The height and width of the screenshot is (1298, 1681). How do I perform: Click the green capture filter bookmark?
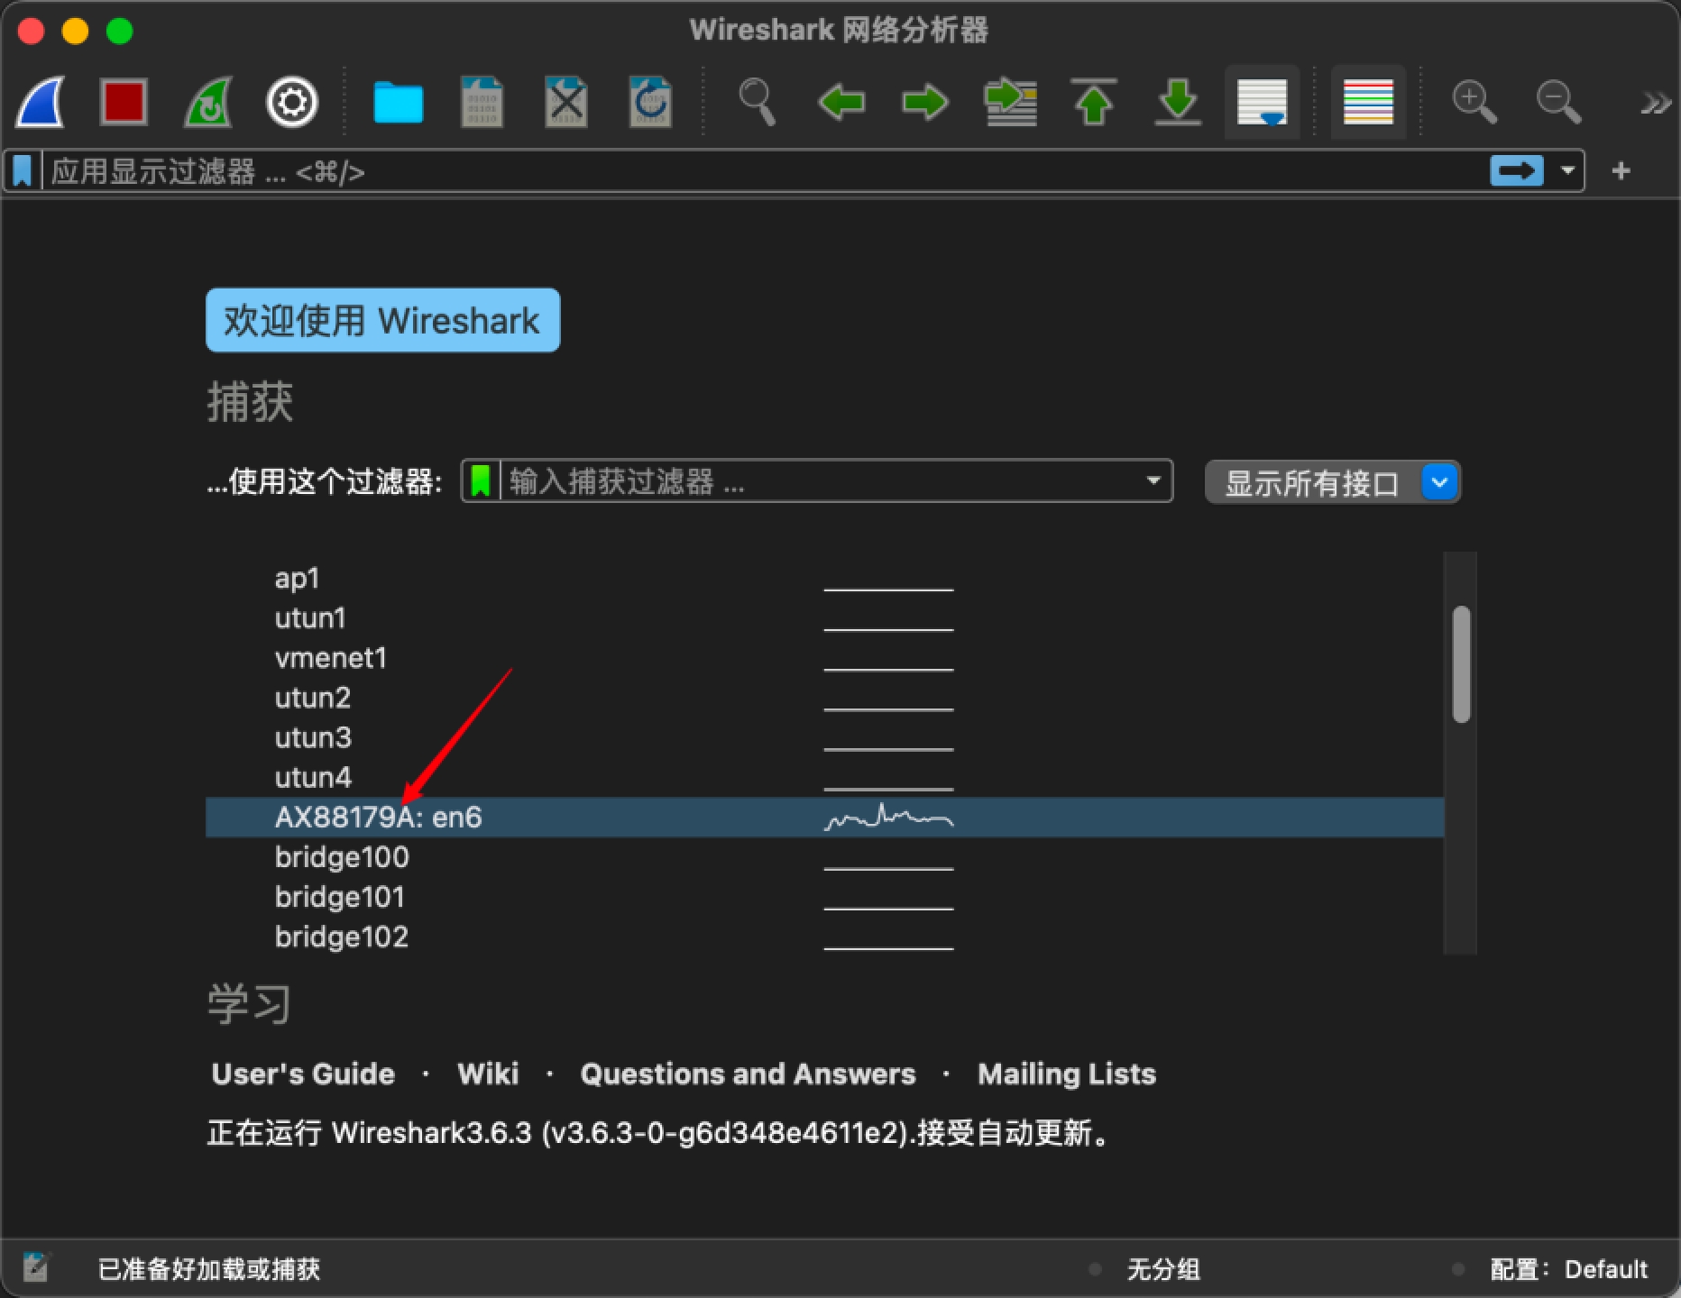click(x=481, y=480)
